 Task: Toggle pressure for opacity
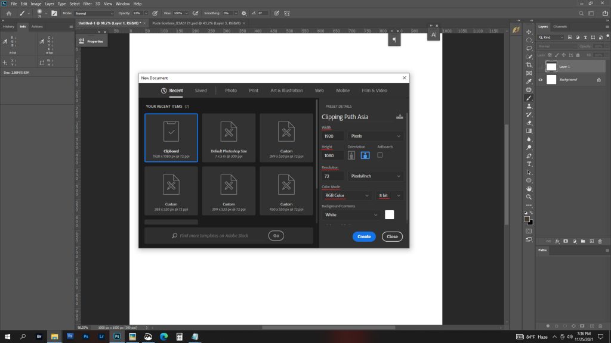pyautogui.click(x=155, y=13)
